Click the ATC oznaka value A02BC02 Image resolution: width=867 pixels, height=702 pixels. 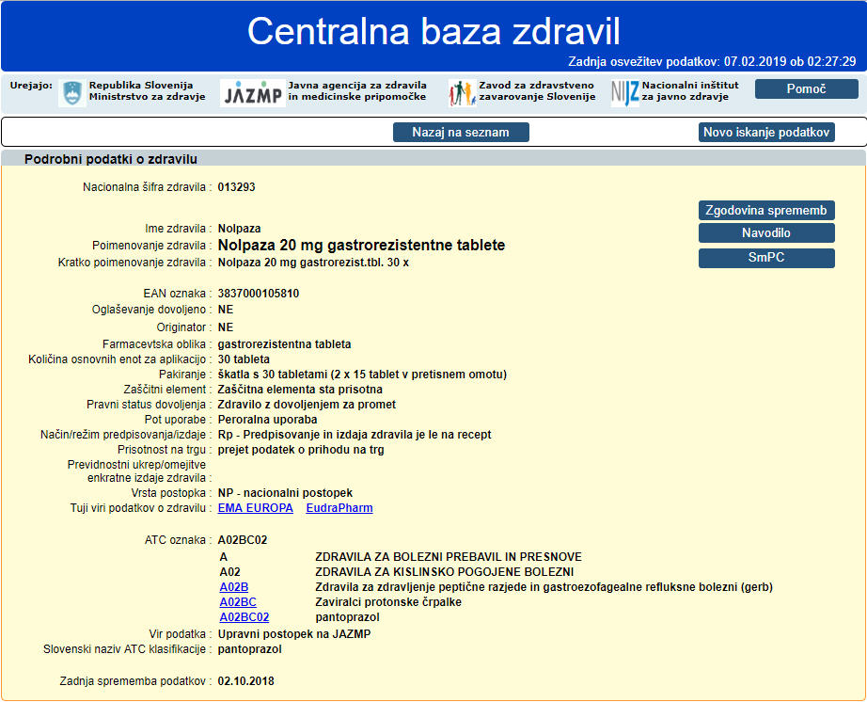pos(243,540)
